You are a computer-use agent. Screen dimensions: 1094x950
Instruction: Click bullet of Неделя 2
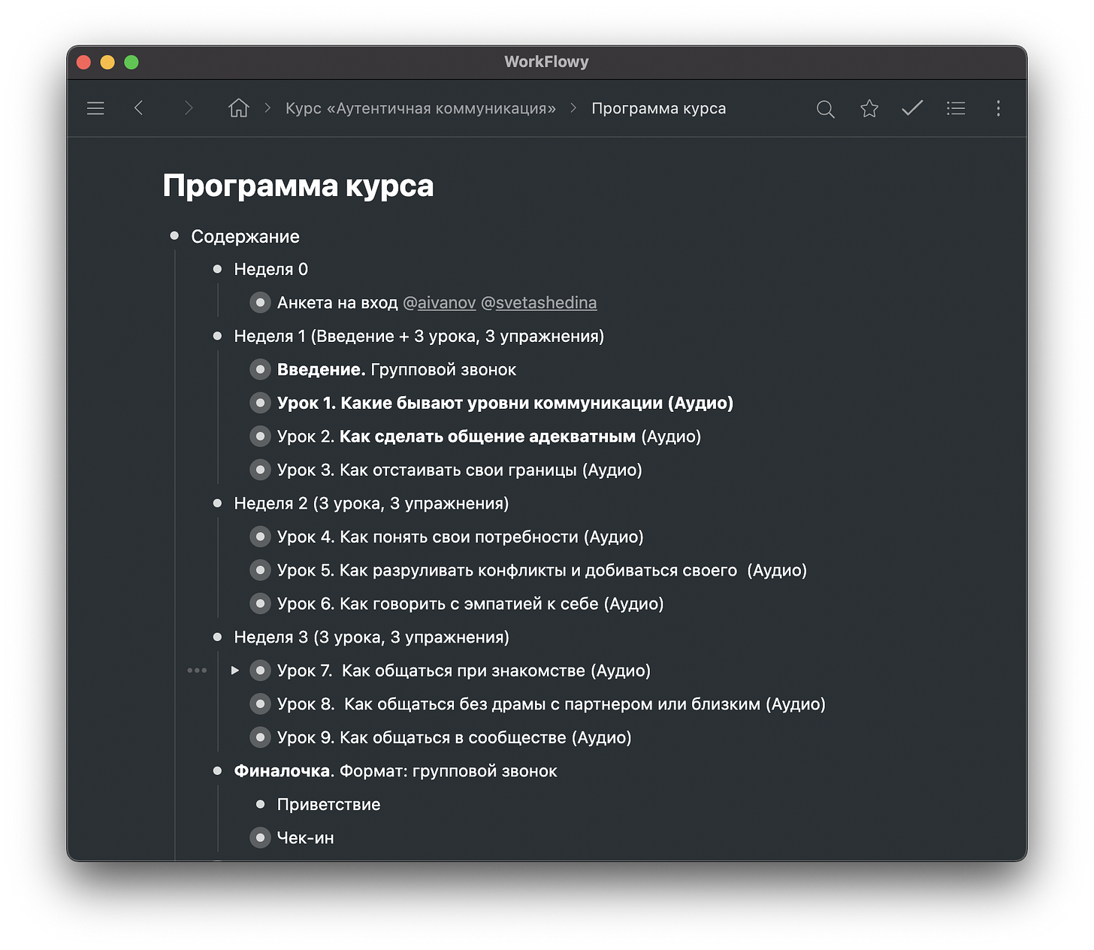(217, 504)
